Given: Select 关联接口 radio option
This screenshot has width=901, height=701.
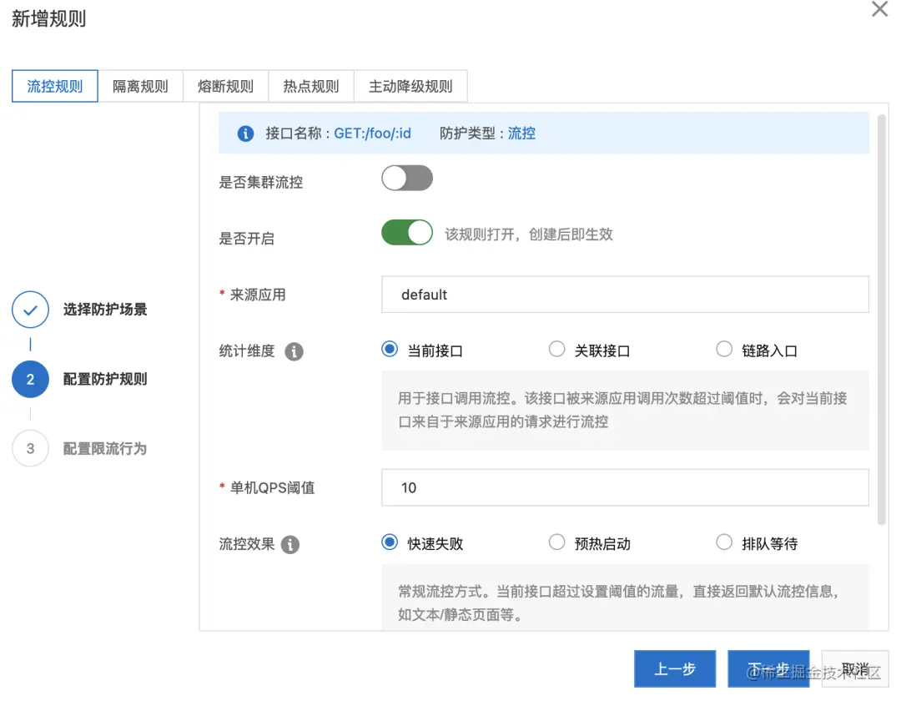Looking at the screenshot, I should pos(556,350).
